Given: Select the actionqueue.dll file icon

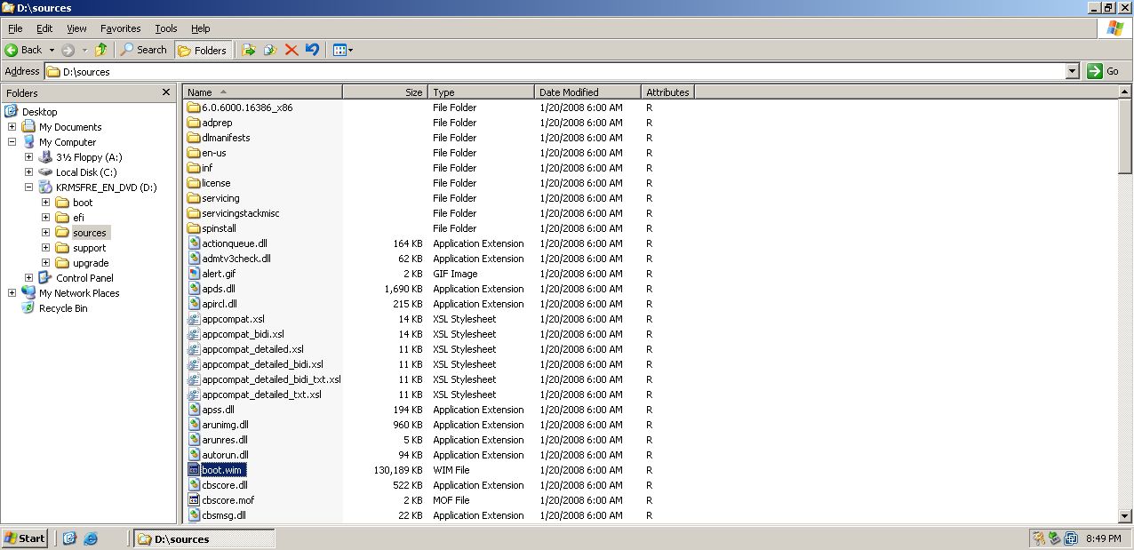Looking at the screenshot, I should tap(195, 243).
